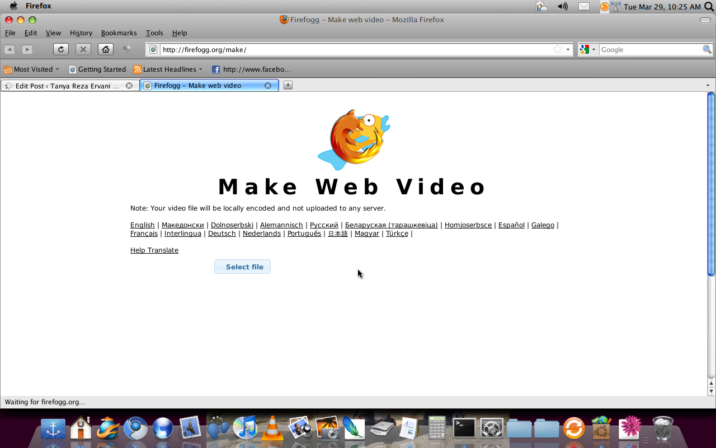Choose the Deutsch language link
This screenshot has height=448, width=716.
(222, 234)
